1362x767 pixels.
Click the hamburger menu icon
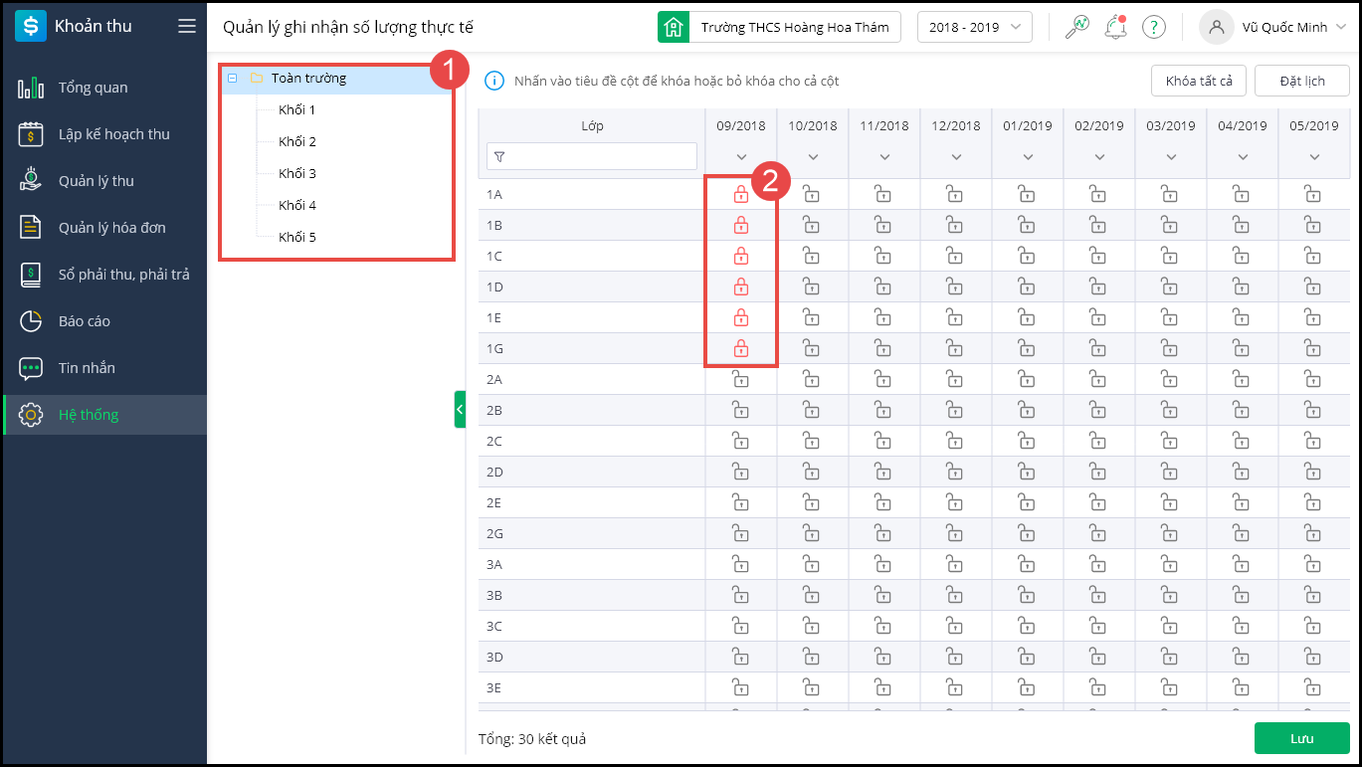coord(187,27)
